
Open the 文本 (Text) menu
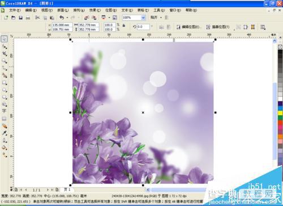coord(127,10)
